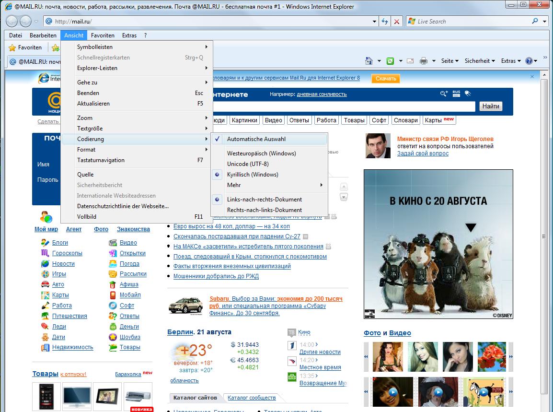Click the blue Help question mark icon

[529, 61]
